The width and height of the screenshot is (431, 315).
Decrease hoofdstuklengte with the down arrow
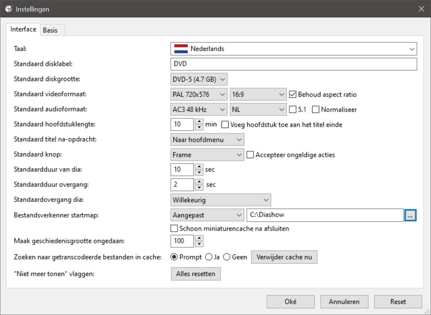tap(199, 127)
